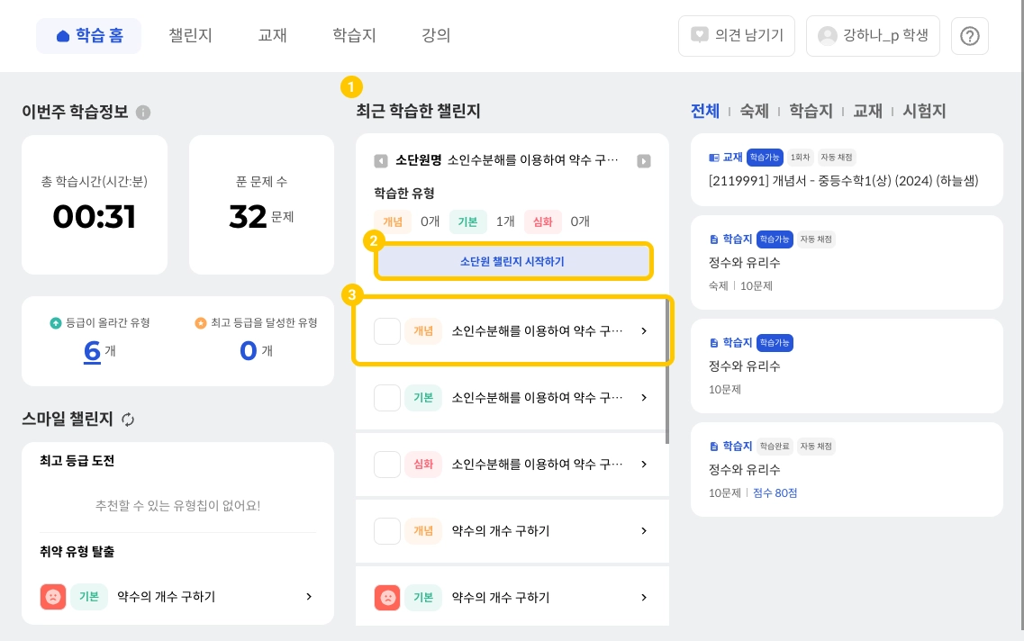1024x641 pixels.
Task: Start the 소단원 챌린지 시작하기 button
Action: [x=512, y=262]
